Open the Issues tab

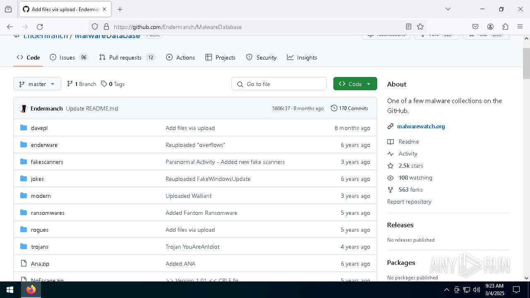pyautogui.click(x=69, y=58)
